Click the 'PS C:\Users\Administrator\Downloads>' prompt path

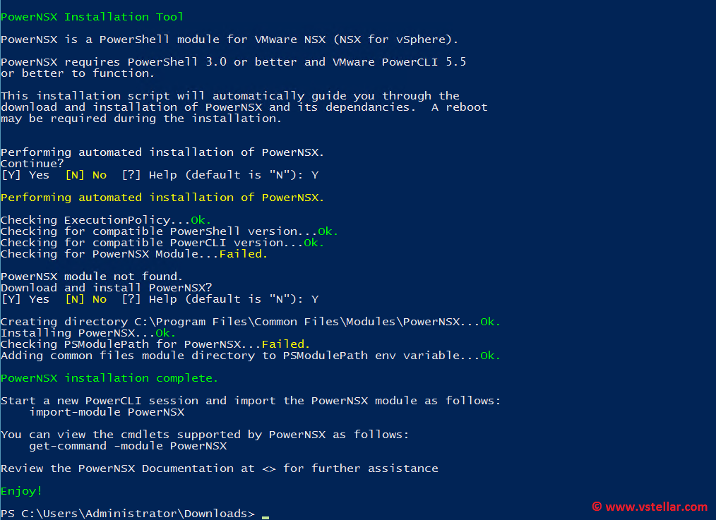tap(127, 514)
